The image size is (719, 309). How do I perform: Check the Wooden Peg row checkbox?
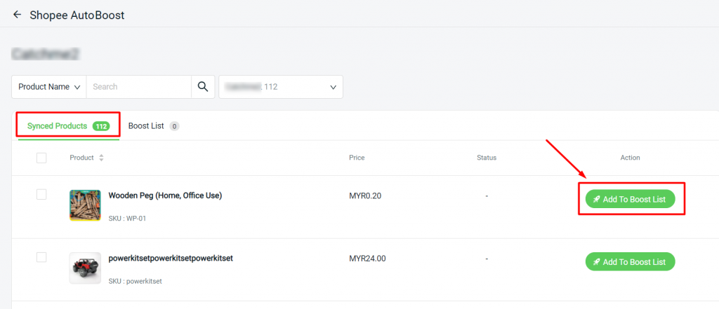(41, 194)
